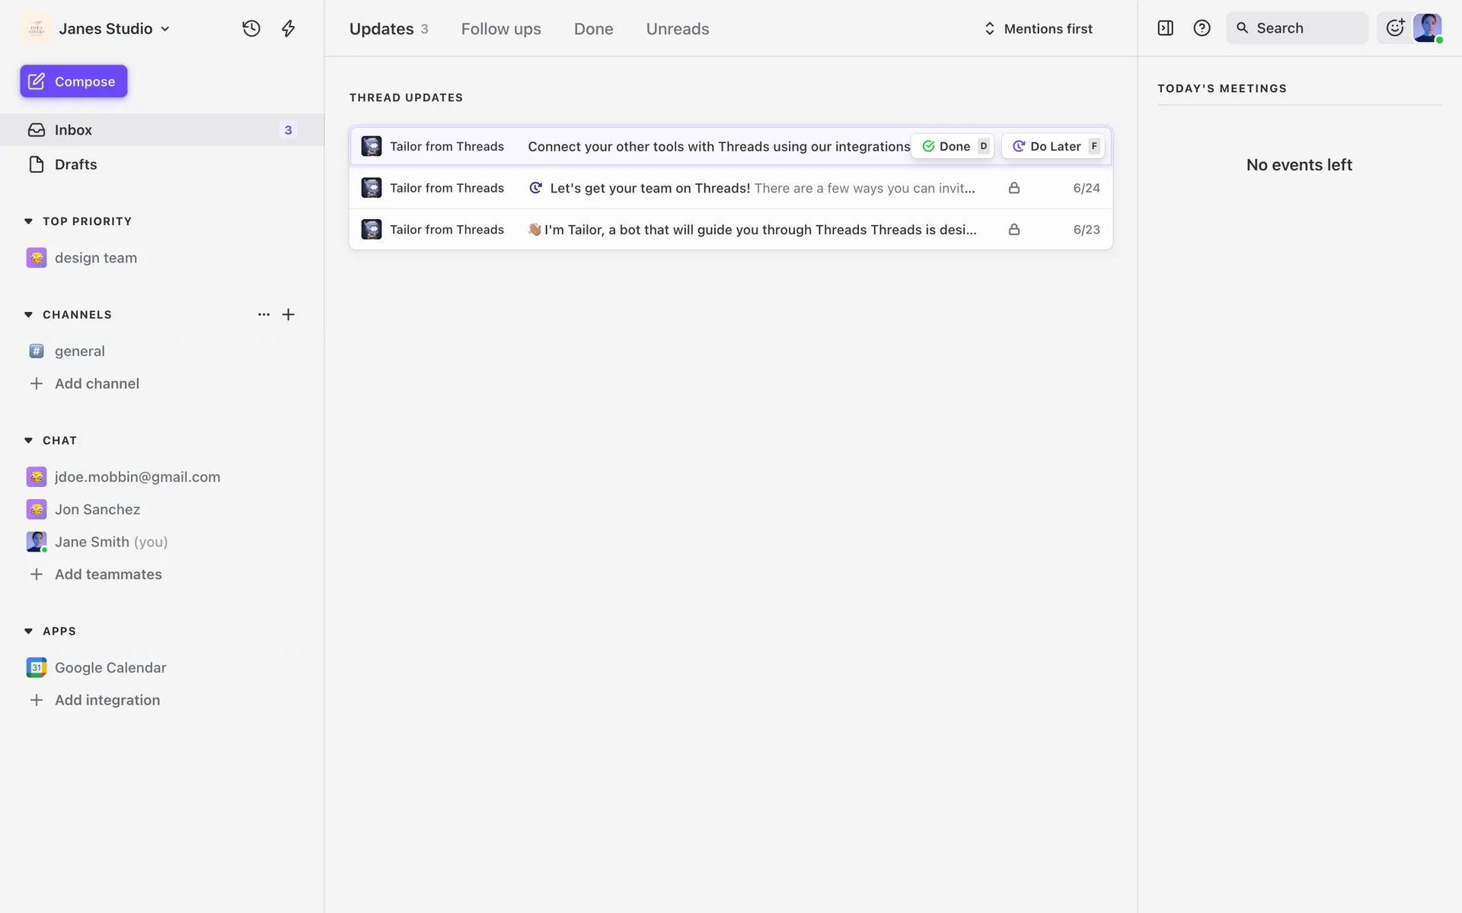Click the set status emoji icon

point(1395,28)
